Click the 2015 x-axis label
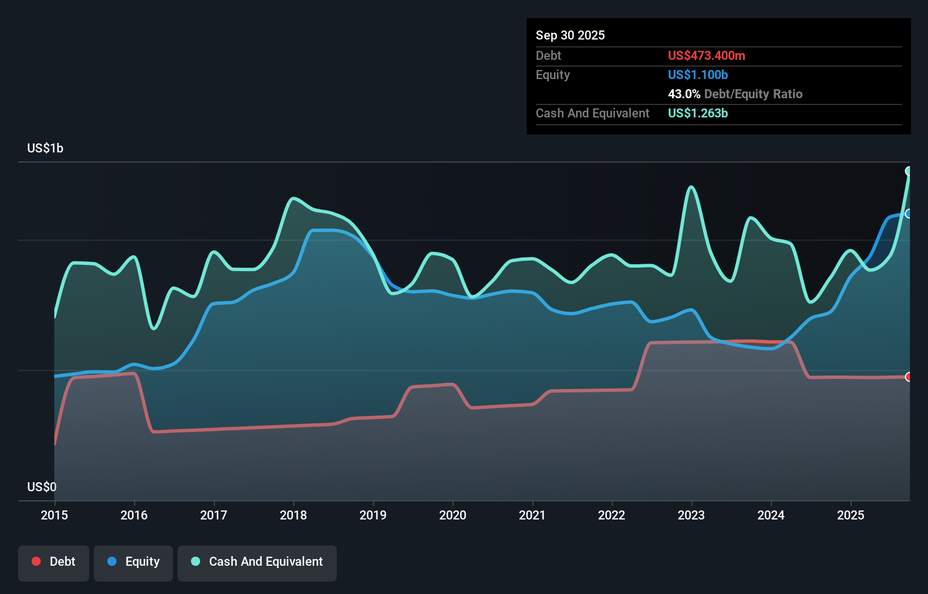This screenshot has height=594, width=928. pyautogui.click(x=54, y=515)
